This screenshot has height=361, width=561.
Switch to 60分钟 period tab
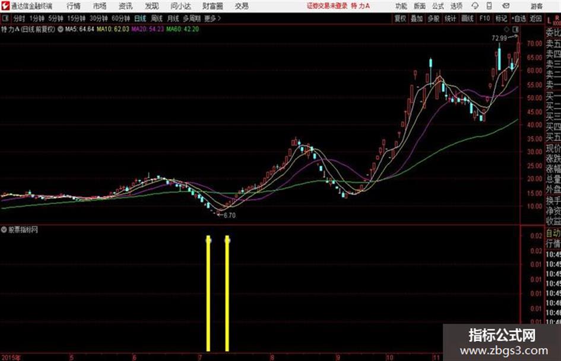click(121, 18)
